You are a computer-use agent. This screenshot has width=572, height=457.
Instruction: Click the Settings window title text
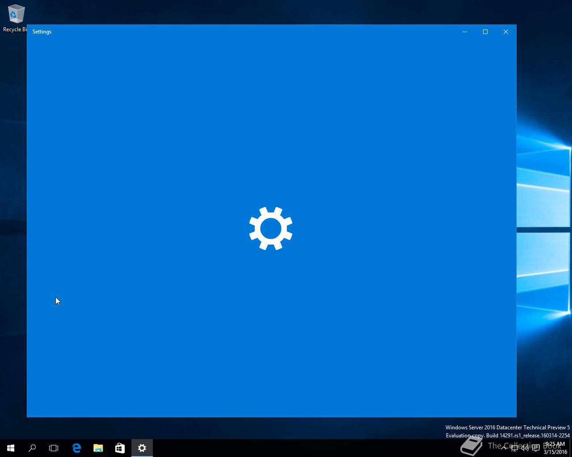tap(42, 32)
